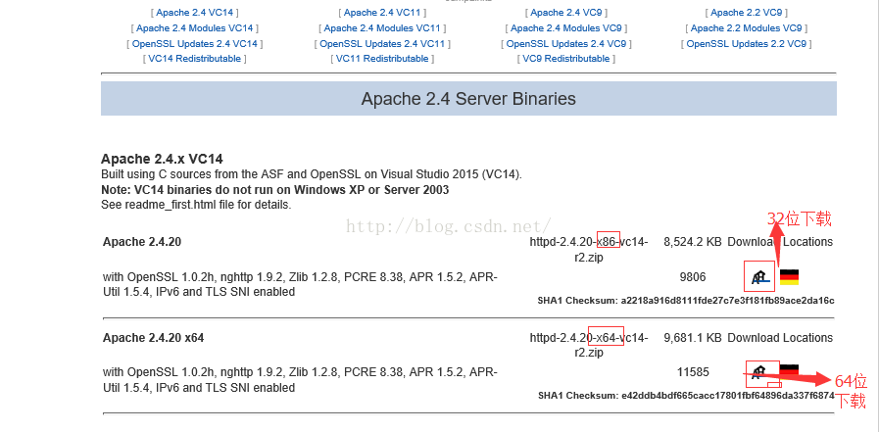Click the Apache 2.4.x VC14 heading
The width and height of the screenshot is (879, 432).
162,159
